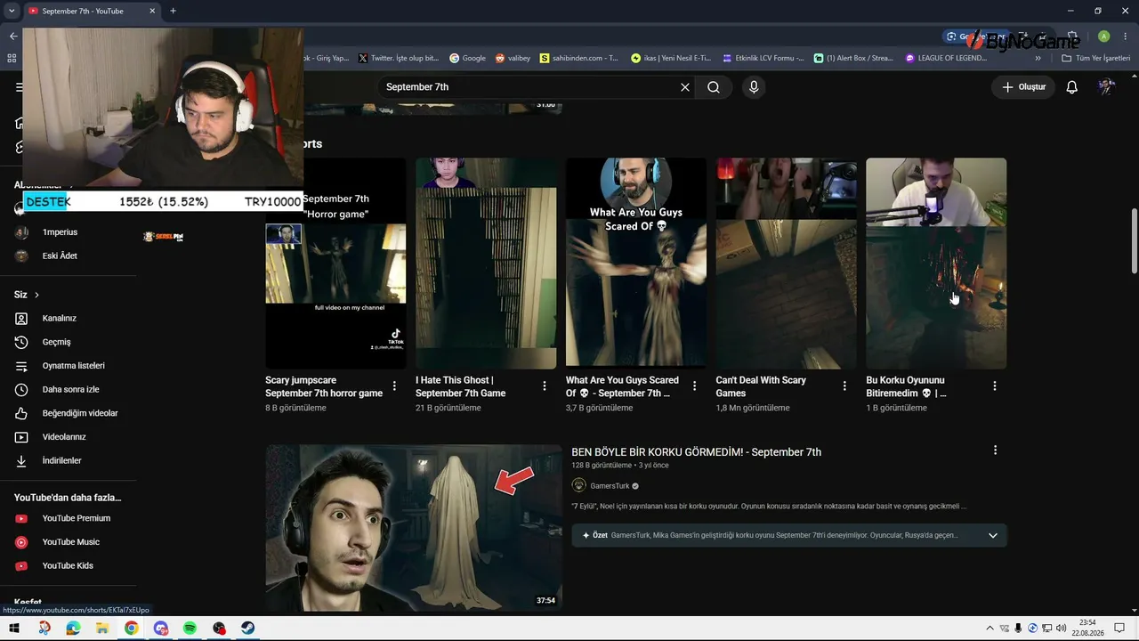The image size is (1139, 641).
Task: Open the LEAGUE OF LEGENDS bookmark
Action: 947,58
